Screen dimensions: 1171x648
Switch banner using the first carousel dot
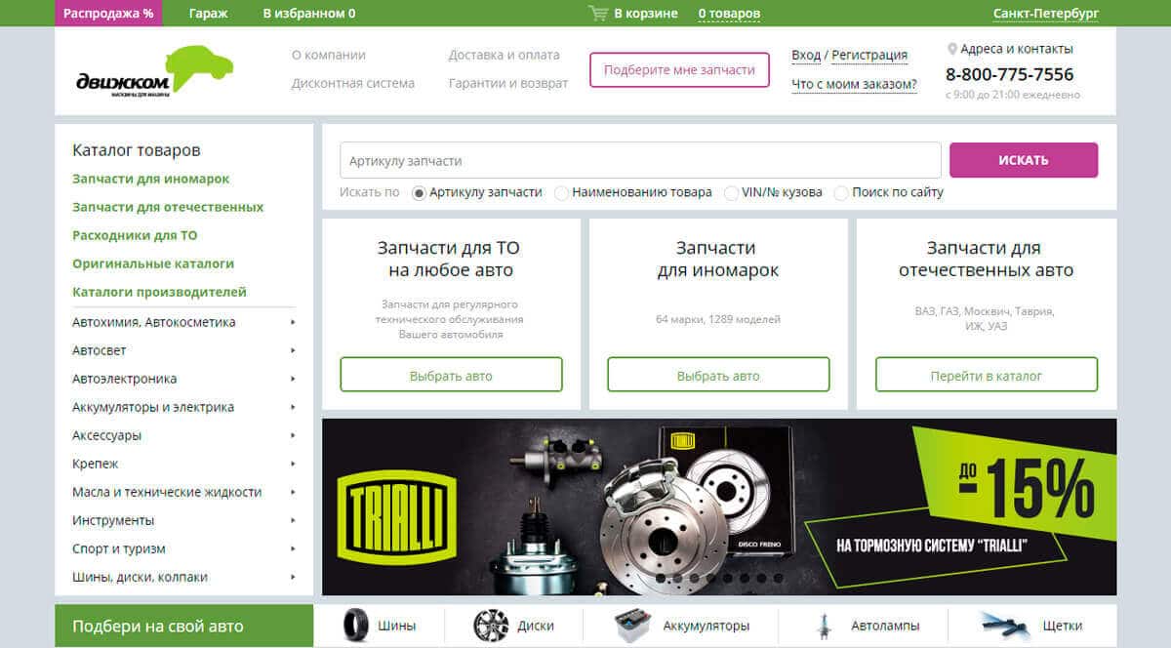click(662, 578)
